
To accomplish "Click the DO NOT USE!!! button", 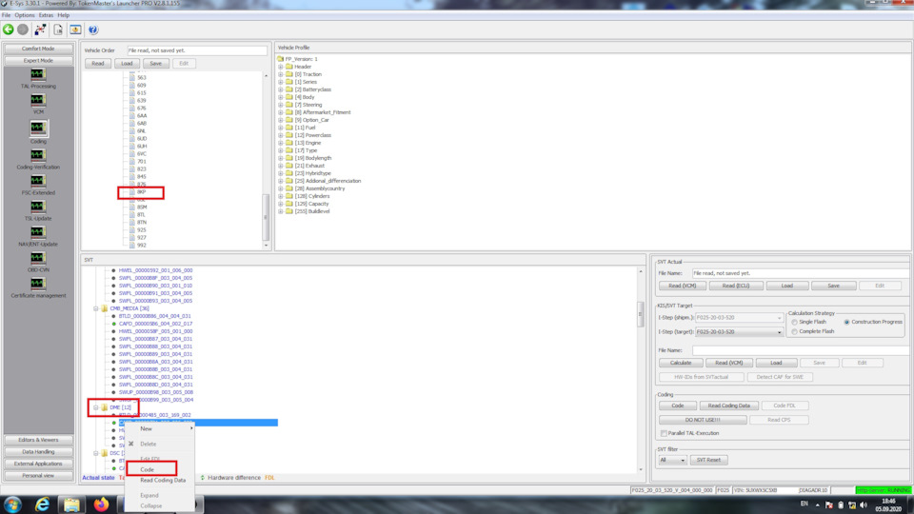I will coord(703,420).
